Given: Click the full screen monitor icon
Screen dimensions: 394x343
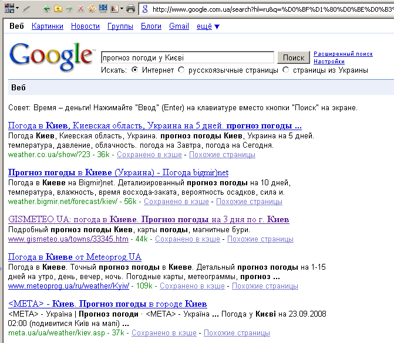Looking at the screenshot, I should 103,9.
